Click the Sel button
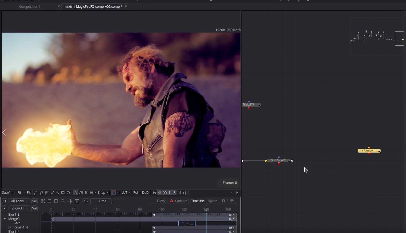This screenshot has width=406, height=233. point(34,201)
